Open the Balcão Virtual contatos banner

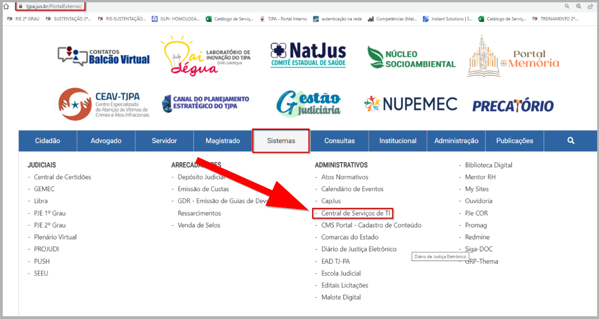tap(104, 56)
